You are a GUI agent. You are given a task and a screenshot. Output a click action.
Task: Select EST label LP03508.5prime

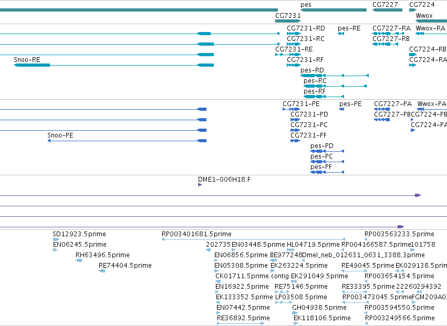[301, 298]
